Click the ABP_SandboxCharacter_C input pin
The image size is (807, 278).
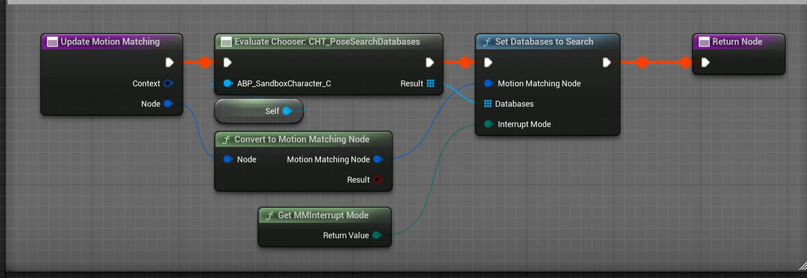tap(228, 83)
